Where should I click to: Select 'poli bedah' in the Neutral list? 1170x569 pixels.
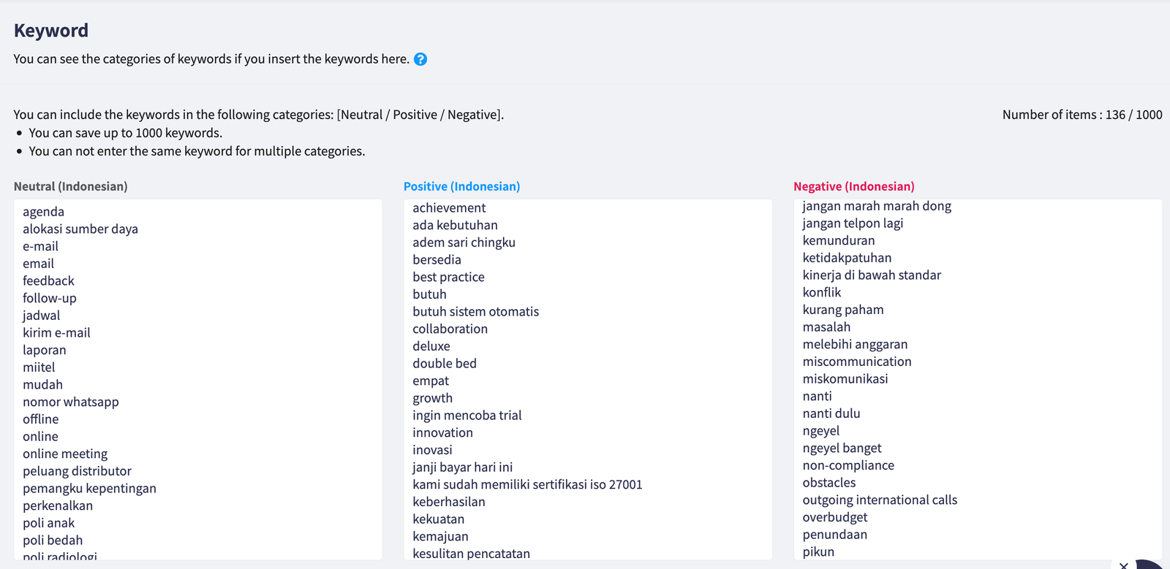[x=53, y=540]
